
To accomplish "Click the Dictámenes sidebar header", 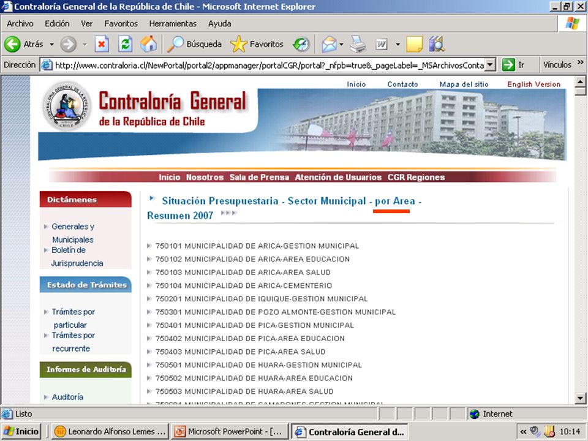I will pos(86,200).
